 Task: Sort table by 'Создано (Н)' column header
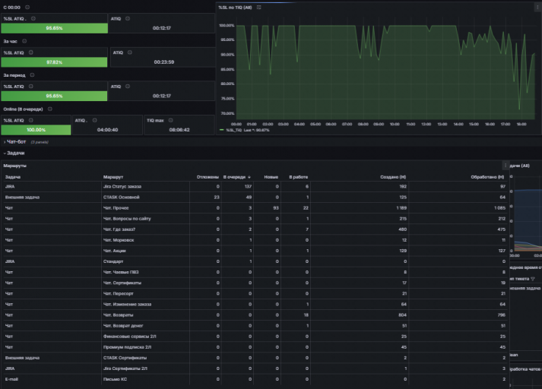(393, 177)
